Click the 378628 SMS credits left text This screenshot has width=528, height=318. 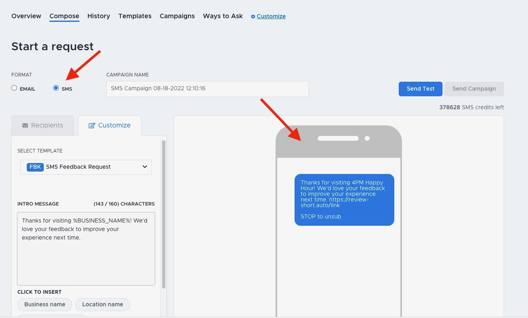(472, 107)
